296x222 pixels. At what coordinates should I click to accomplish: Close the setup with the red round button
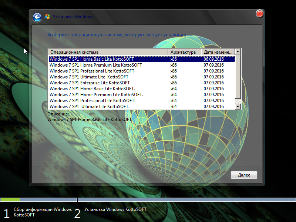[x=260, y=14]
